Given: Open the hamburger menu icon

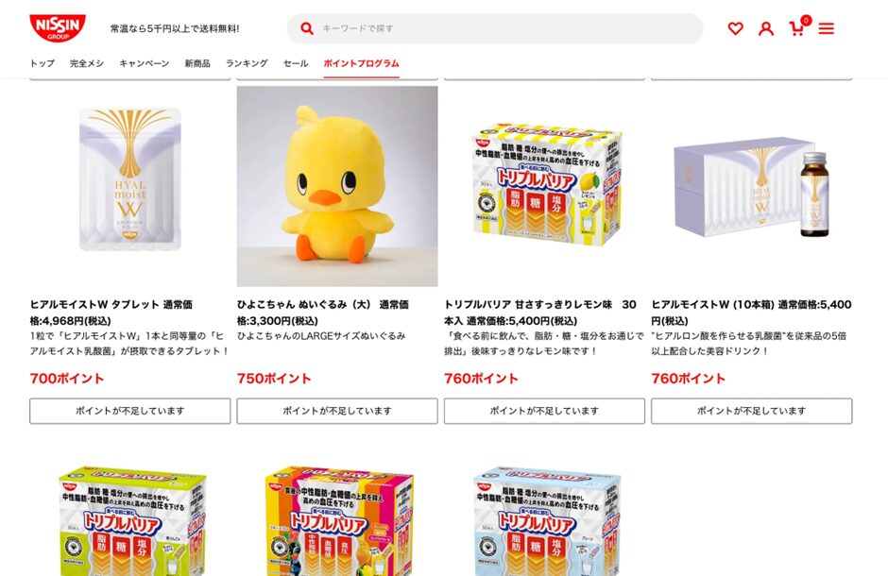Looking at the screenshot, I should point(827,28).
